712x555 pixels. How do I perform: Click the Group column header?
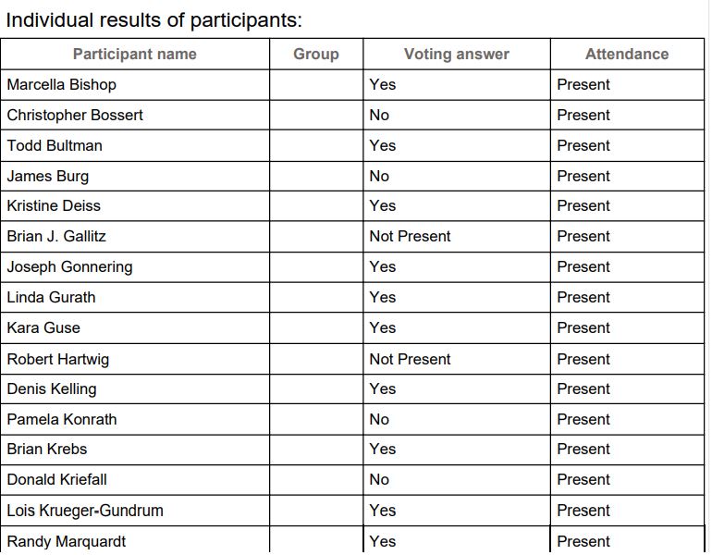pos(316,54)
